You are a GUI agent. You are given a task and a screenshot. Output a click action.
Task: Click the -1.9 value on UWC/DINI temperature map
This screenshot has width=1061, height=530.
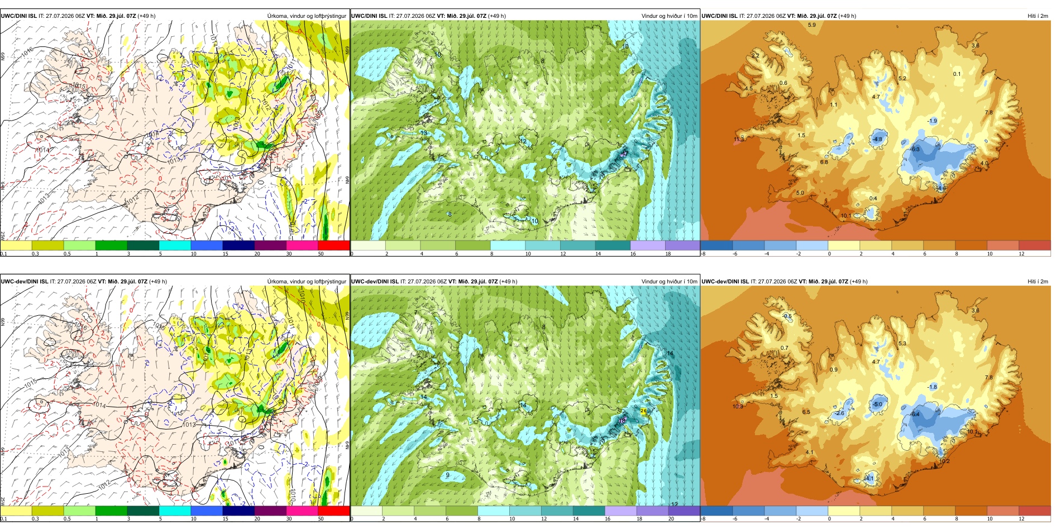pyautogui.click(x=932, y=121)
